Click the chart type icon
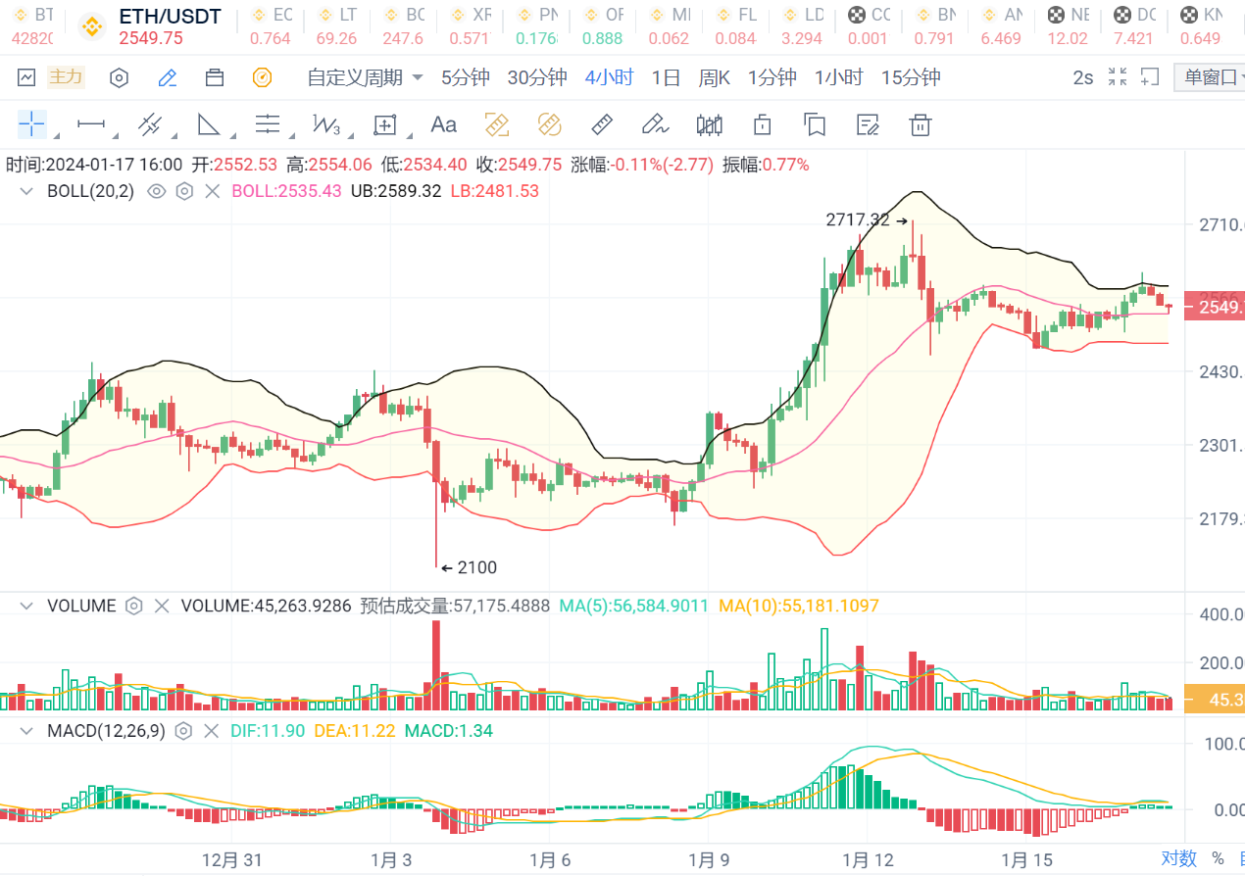Screen dimensions: 1245x876 click(26, 77)
